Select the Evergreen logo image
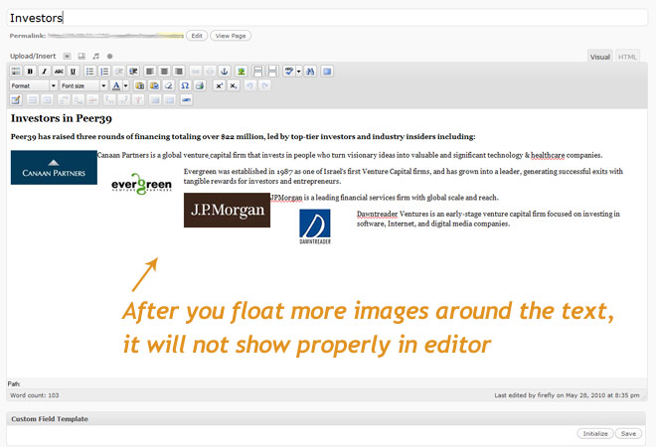The image size is (656, 447). pyautogui.click(x=142, y=184)
